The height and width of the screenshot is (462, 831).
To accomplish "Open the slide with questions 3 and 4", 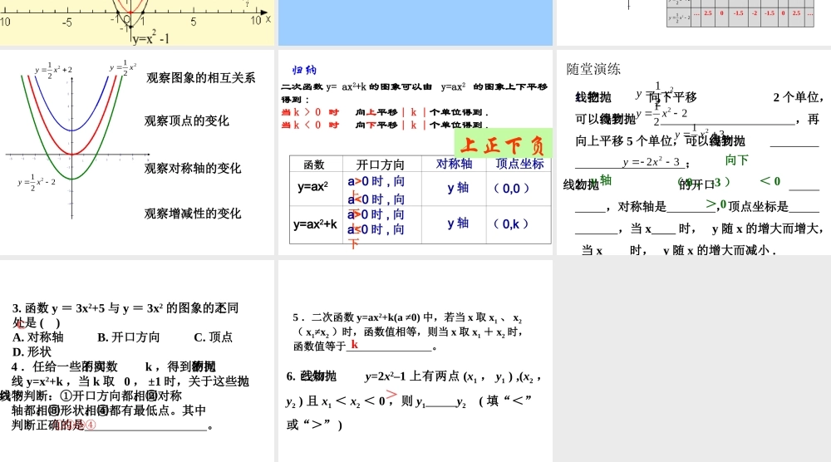I will pyautogui.click(x=137, y=361).
